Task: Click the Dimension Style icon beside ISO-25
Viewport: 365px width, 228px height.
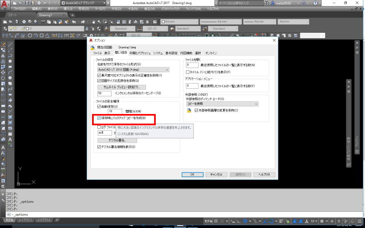Action: pyautogui.click(x=140, y=28)
